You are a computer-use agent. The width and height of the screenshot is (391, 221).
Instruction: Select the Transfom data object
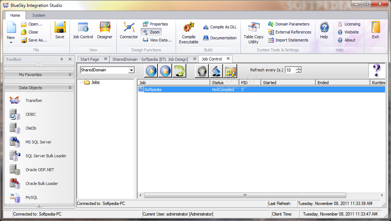coord(26,100)
